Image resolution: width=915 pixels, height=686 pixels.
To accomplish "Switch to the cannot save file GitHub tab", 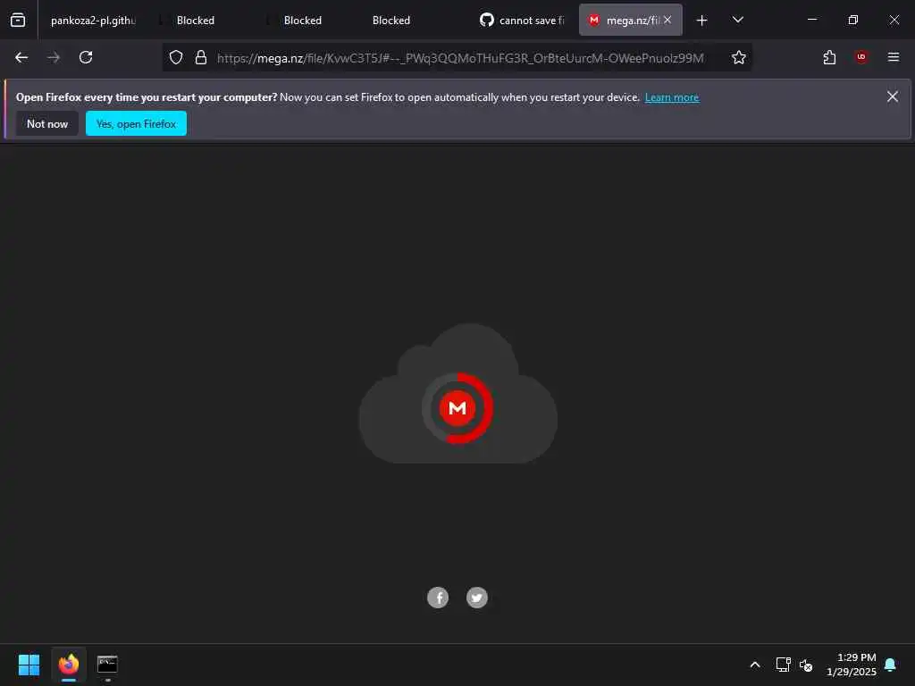I will point(523,21).
